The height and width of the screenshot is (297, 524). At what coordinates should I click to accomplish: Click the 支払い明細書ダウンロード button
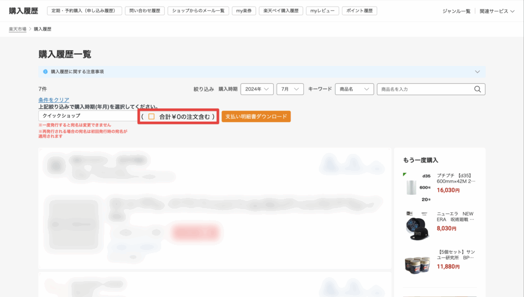pos(256,117)
